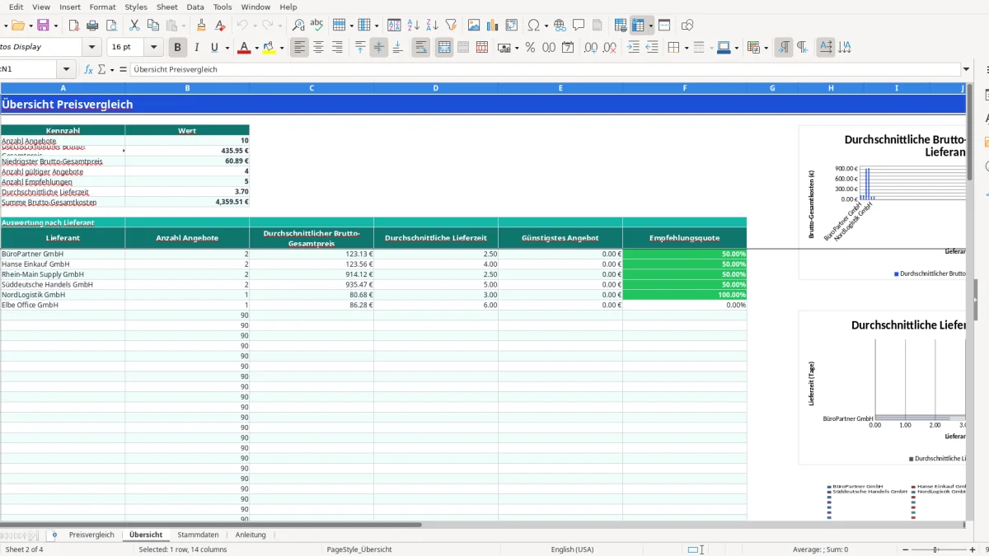Toggle Align Right
Screen dimensions: 989x556
pyautogui.click(x=337, y=48)
